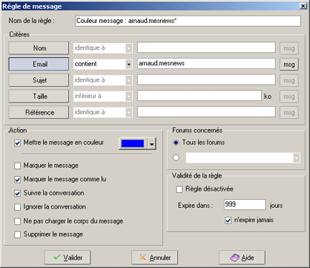Enable the Référence criterion button
The width and height of the screenshot is (310, 268).
coord(39,113)
